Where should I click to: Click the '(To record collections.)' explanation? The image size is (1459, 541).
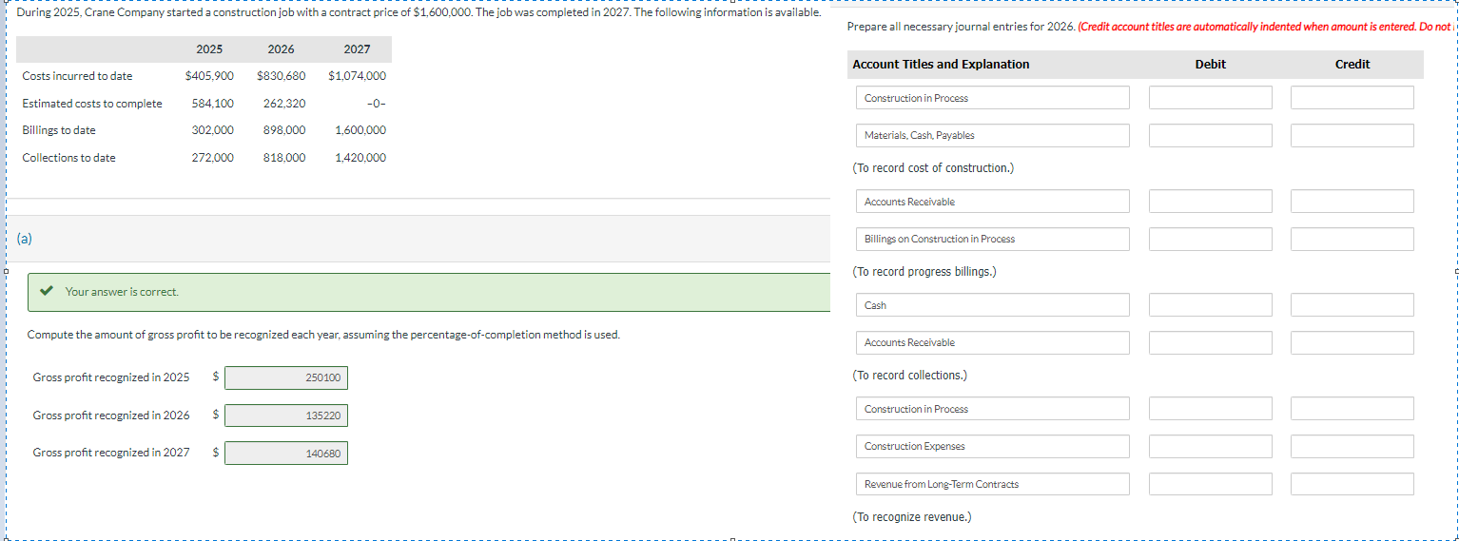tap(909, 376)
